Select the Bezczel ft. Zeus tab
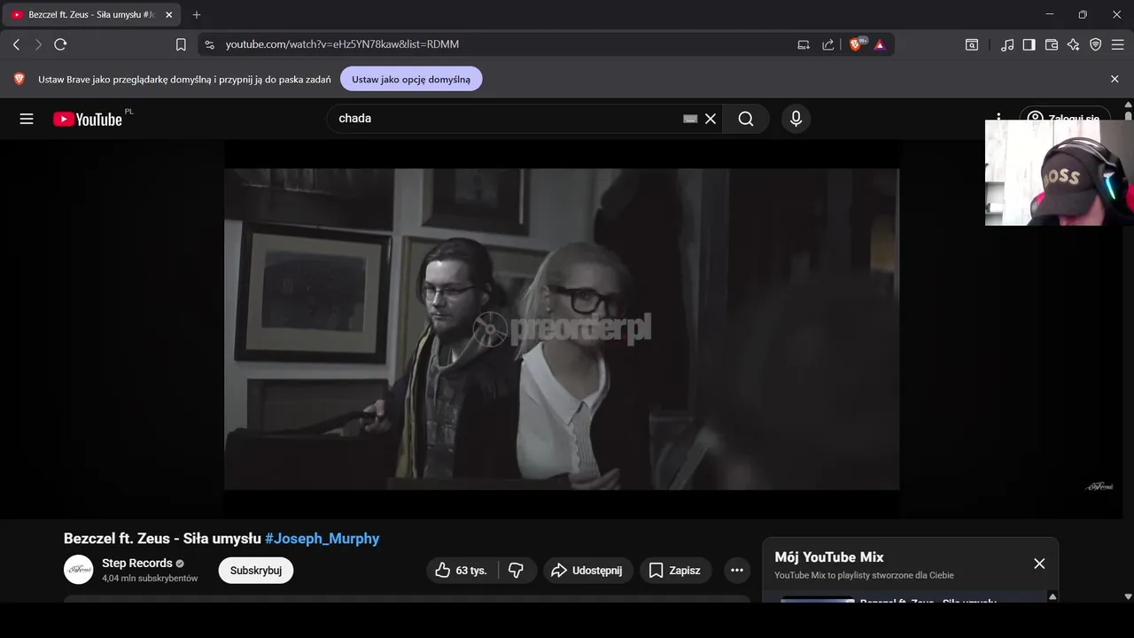 [92, 15]
